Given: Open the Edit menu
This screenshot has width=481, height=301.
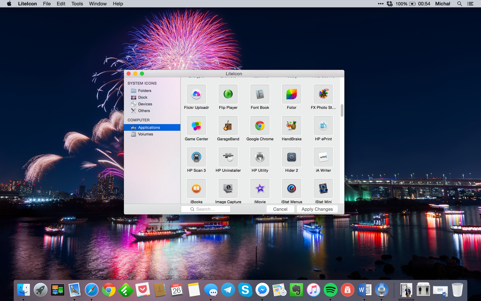Looking at the screenshot, I should (61, 4).
